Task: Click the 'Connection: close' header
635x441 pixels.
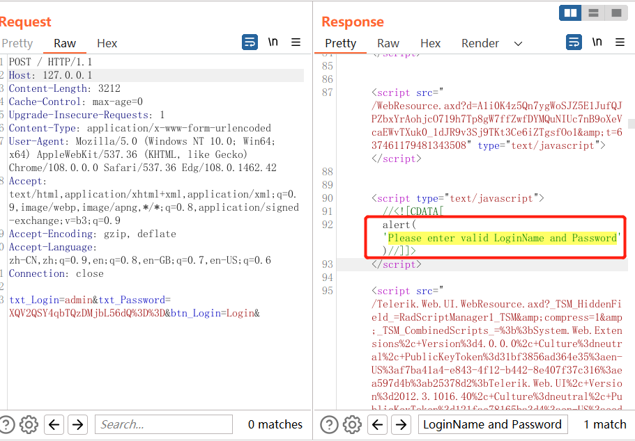Action: [x=56, y=273]
